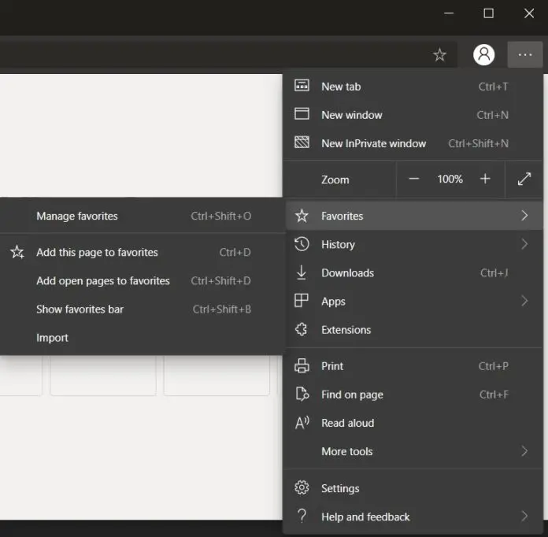The image size is (548, 537).
Task: Open More tools entry
Action: 413,451
